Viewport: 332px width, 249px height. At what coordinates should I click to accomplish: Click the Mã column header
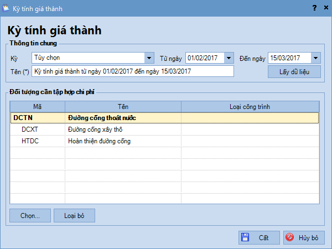coord(38,106)
